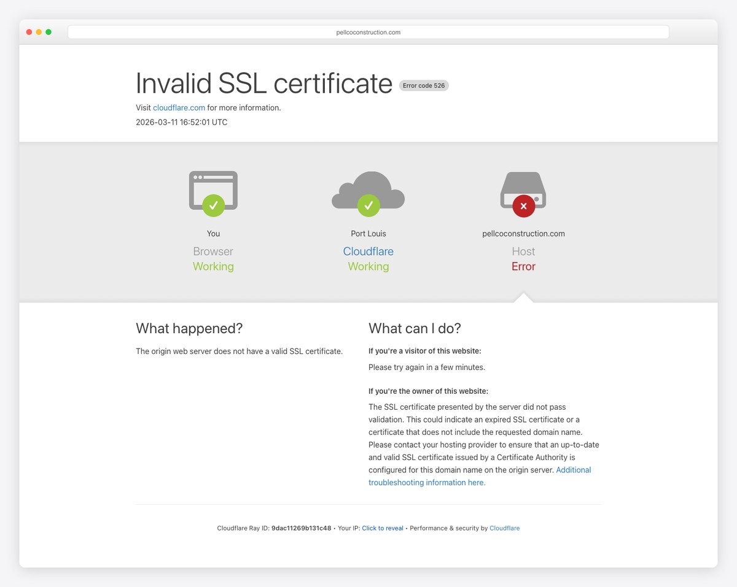
Task: Click the 'You' label under browser icon
Action: tap(213, 234)
